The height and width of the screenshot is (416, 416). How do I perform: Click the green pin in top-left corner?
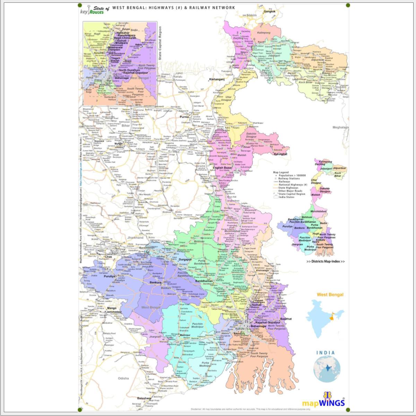[80, 6]
